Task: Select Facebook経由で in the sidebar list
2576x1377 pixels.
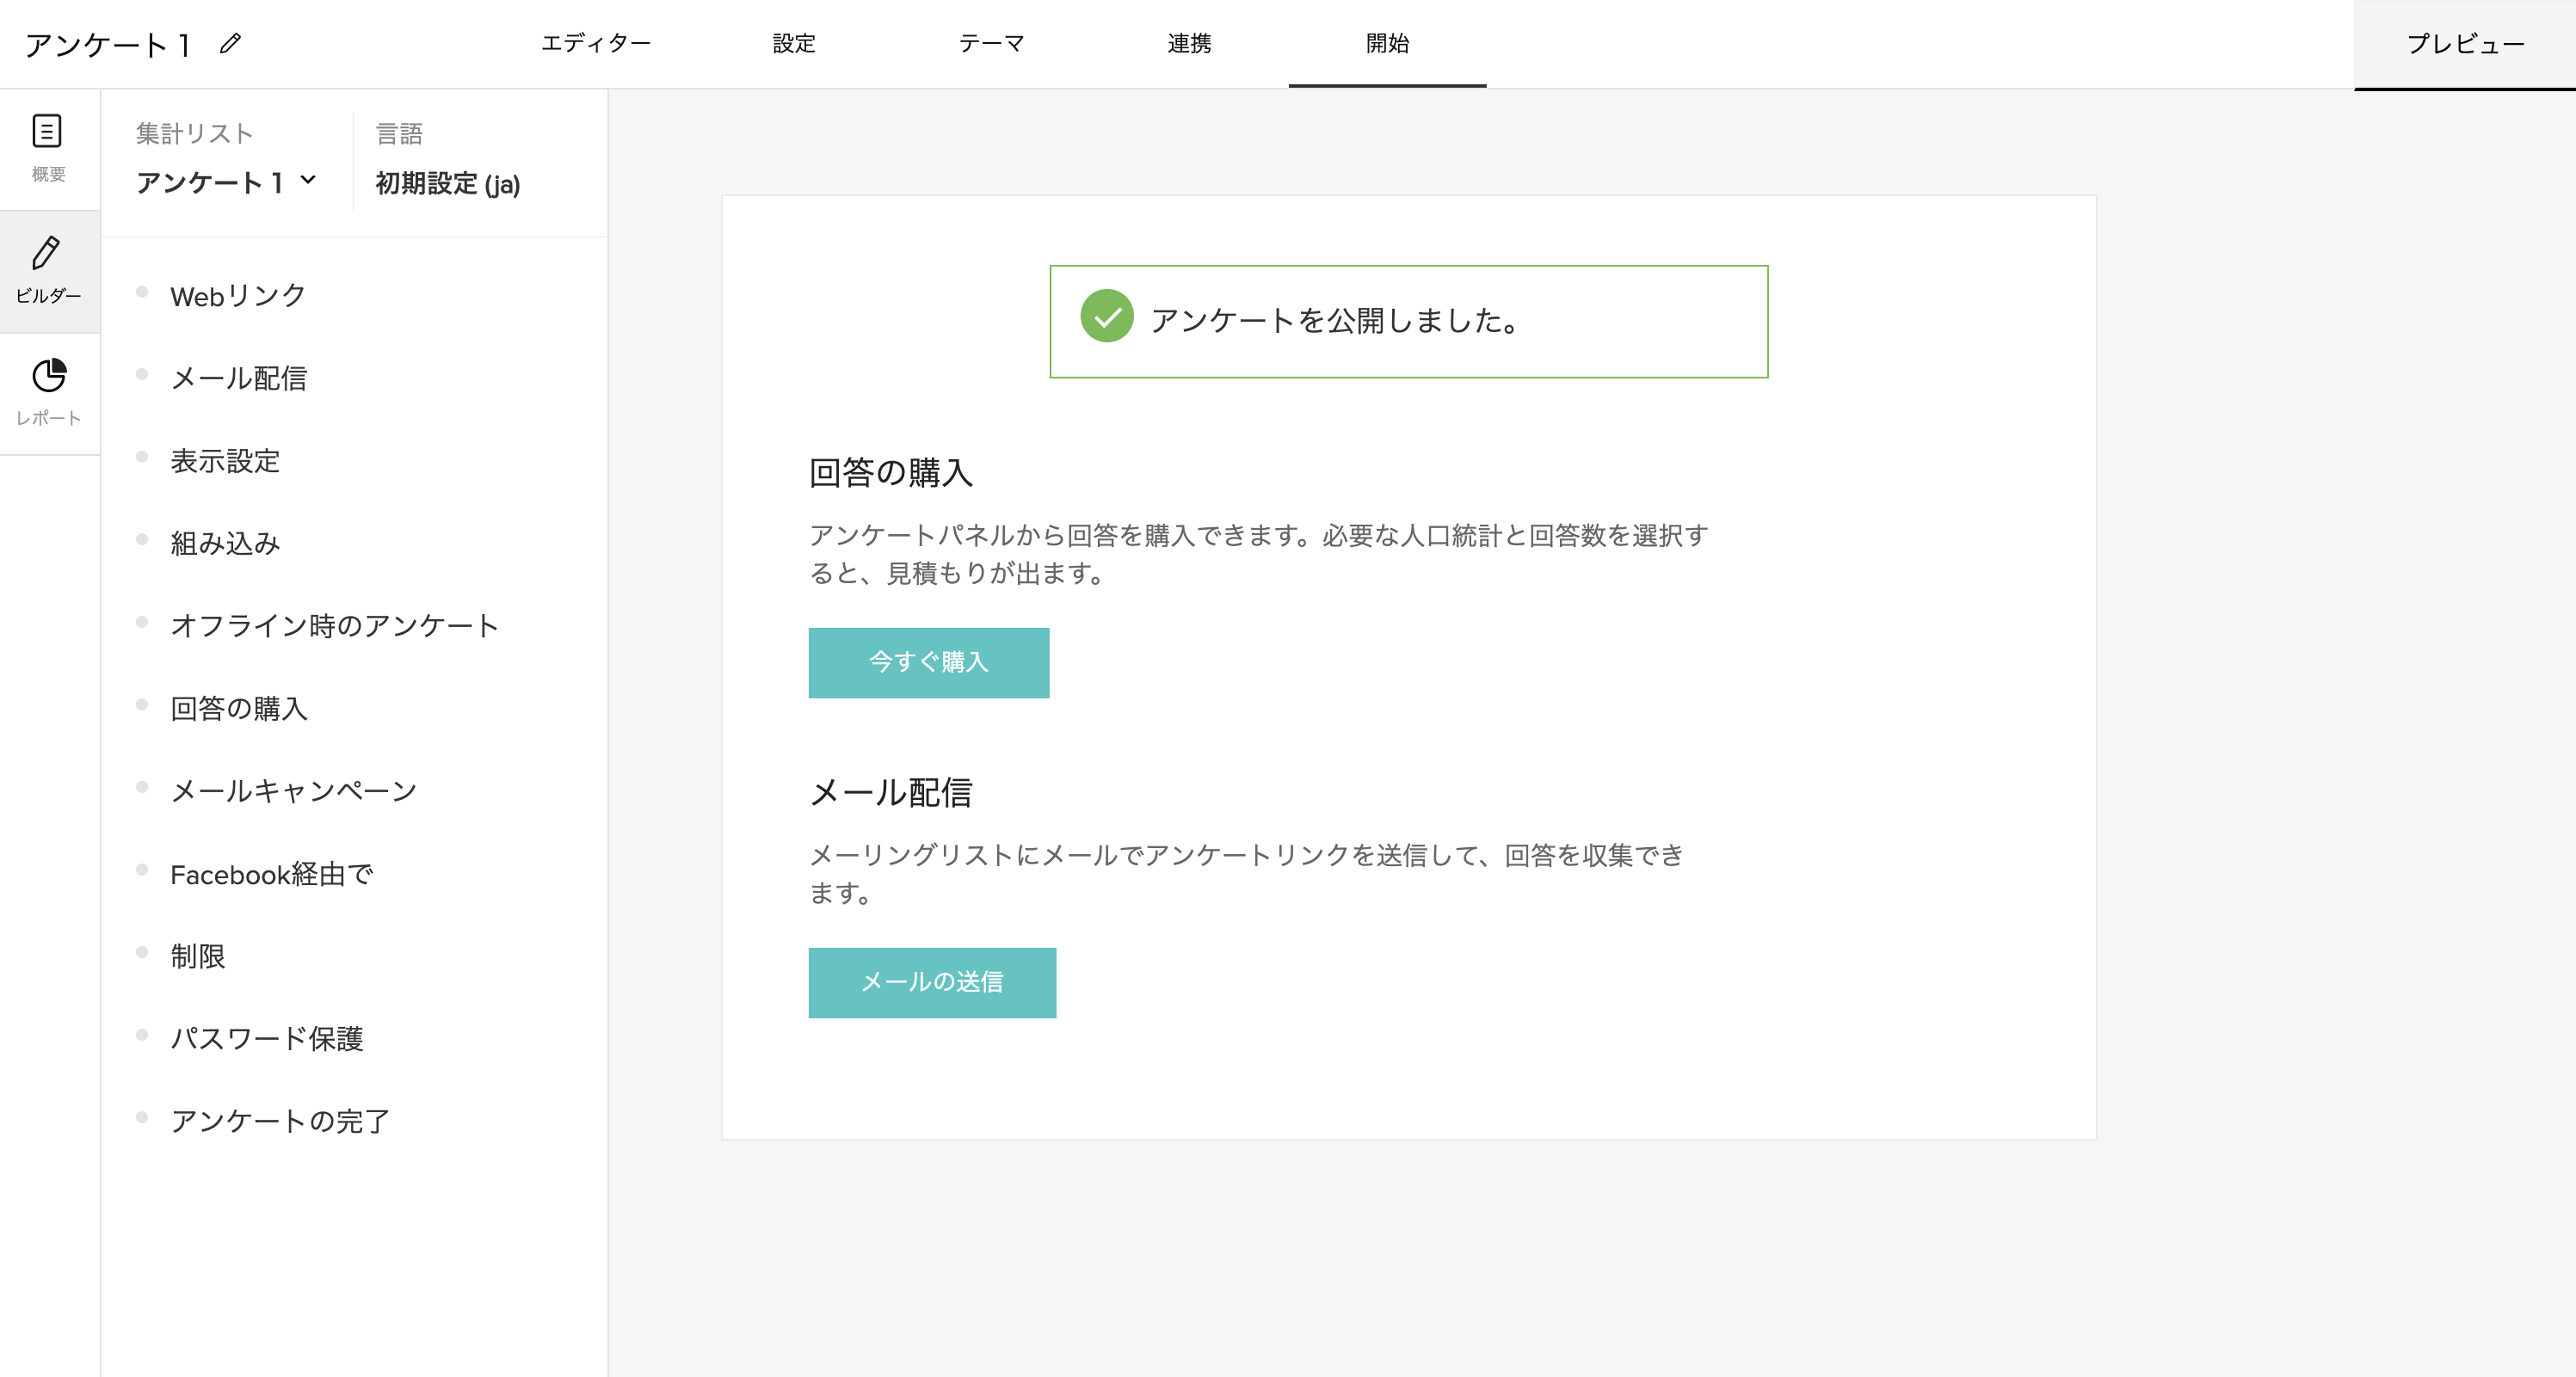Action: tap(273, 874)
